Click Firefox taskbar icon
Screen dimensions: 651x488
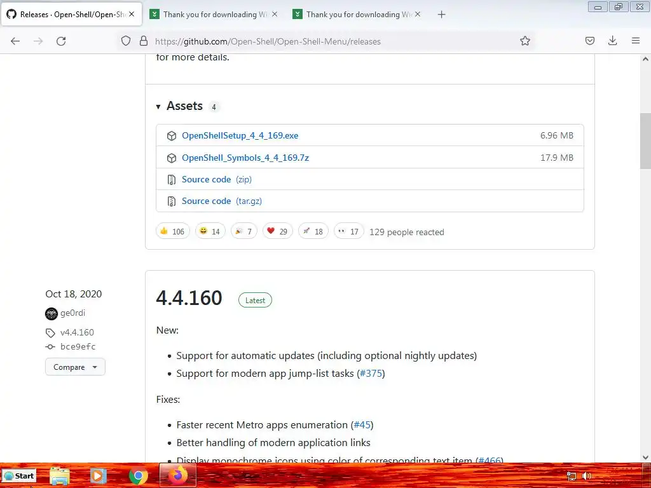178,475
